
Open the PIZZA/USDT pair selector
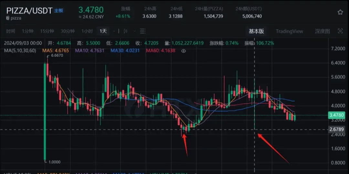pyautogui.click(x=29, y=11)
